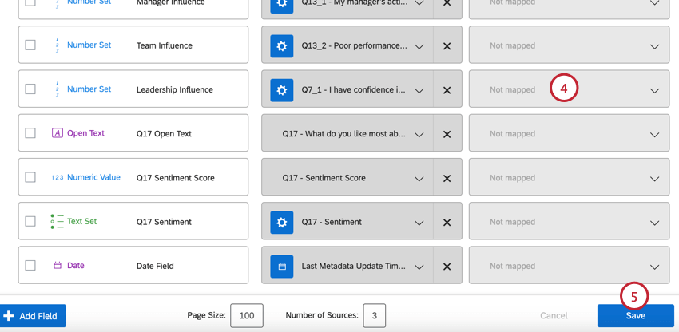Screen dimensions: 679x332
Task: Open recode settings for Q17 Sentiment source
Action: pyautogui.click(x=281, y=223)
